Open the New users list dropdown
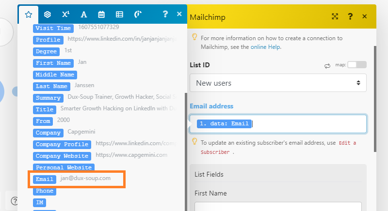Viewport: 388px width, 211px height. (278, 83)
